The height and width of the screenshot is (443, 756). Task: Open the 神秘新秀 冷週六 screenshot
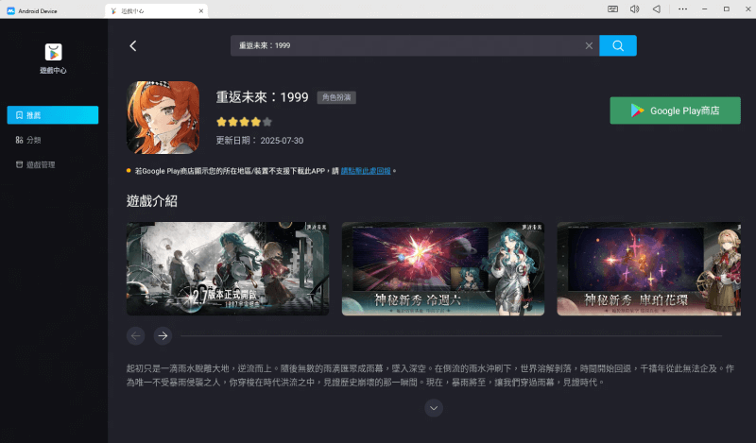pos(443,268)
